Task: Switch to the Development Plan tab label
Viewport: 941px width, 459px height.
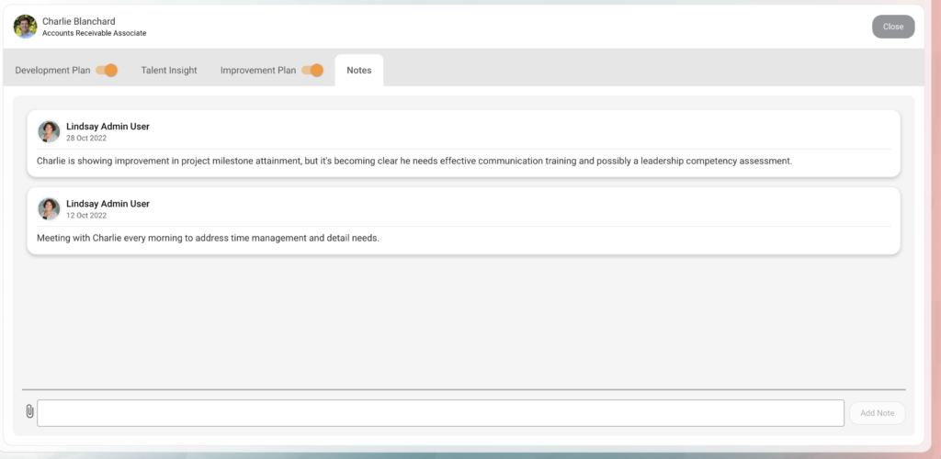Action: tap(52, 70)
